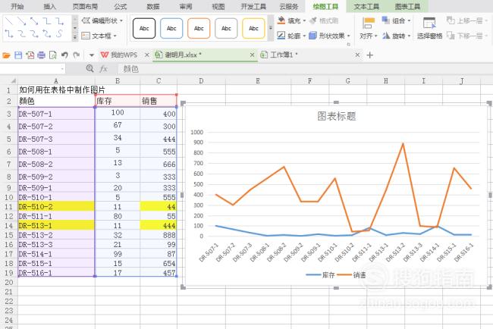
Task: Select the straight line shape
Action: point(9,21)
